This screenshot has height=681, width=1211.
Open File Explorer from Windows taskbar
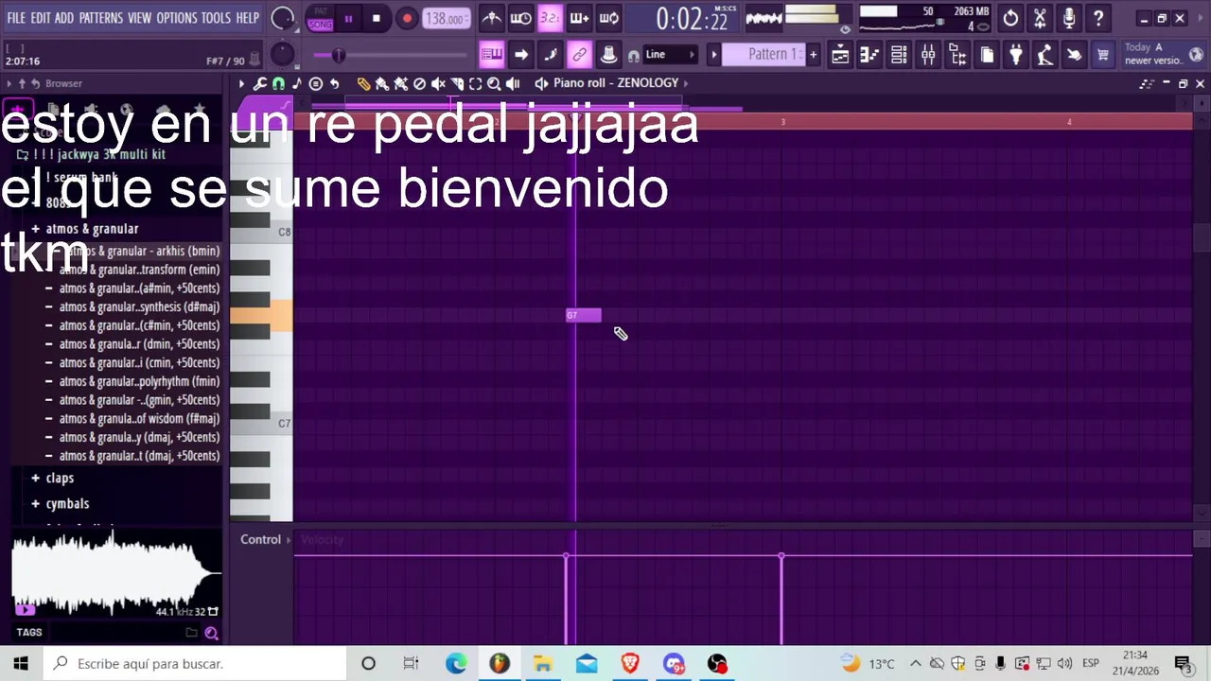[x=543, y=664]
